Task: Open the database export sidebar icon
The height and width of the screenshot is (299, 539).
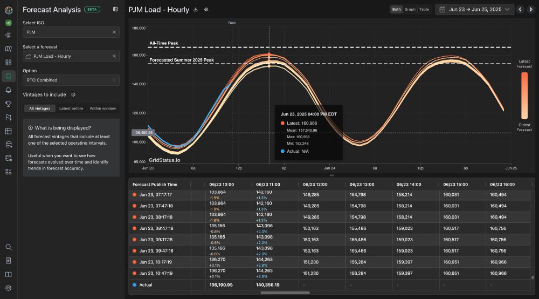Action: (9, 145)
